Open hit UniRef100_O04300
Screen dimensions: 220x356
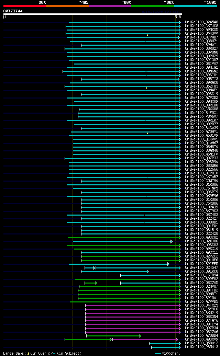pos(201,34)
